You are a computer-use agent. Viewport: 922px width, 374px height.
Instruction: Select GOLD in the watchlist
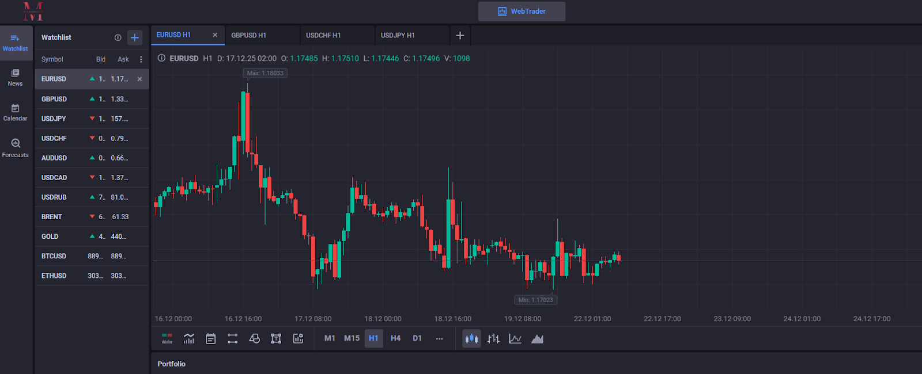click(x=50, y=236)
